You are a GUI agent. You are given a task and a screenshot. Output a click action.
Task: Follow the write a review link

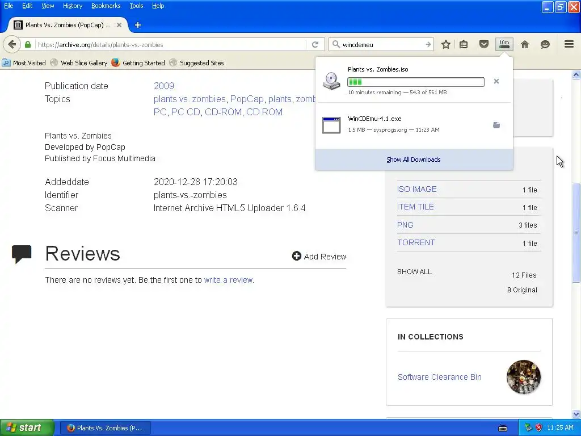point(228,280)
